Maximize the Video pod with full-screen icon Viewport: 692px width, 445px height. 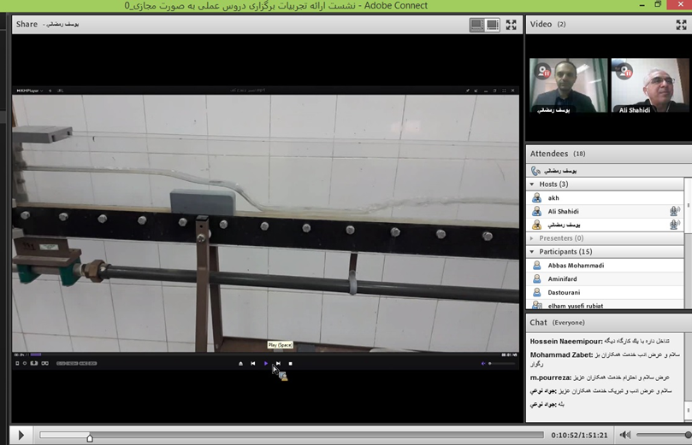681,25
